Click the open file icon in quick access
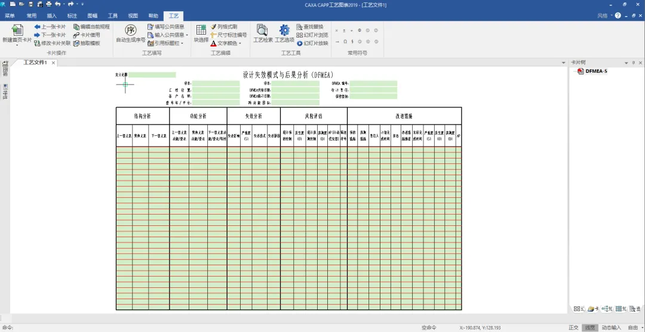The height and width of the screenshot is (332, 645). [x=21, y=4]
